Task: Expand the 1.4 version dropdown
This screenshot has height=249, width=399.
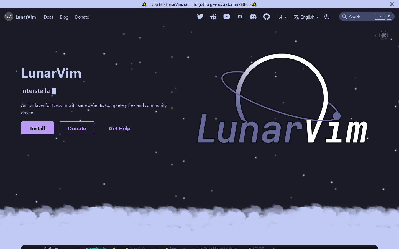Action: click(x=282, y=17)
